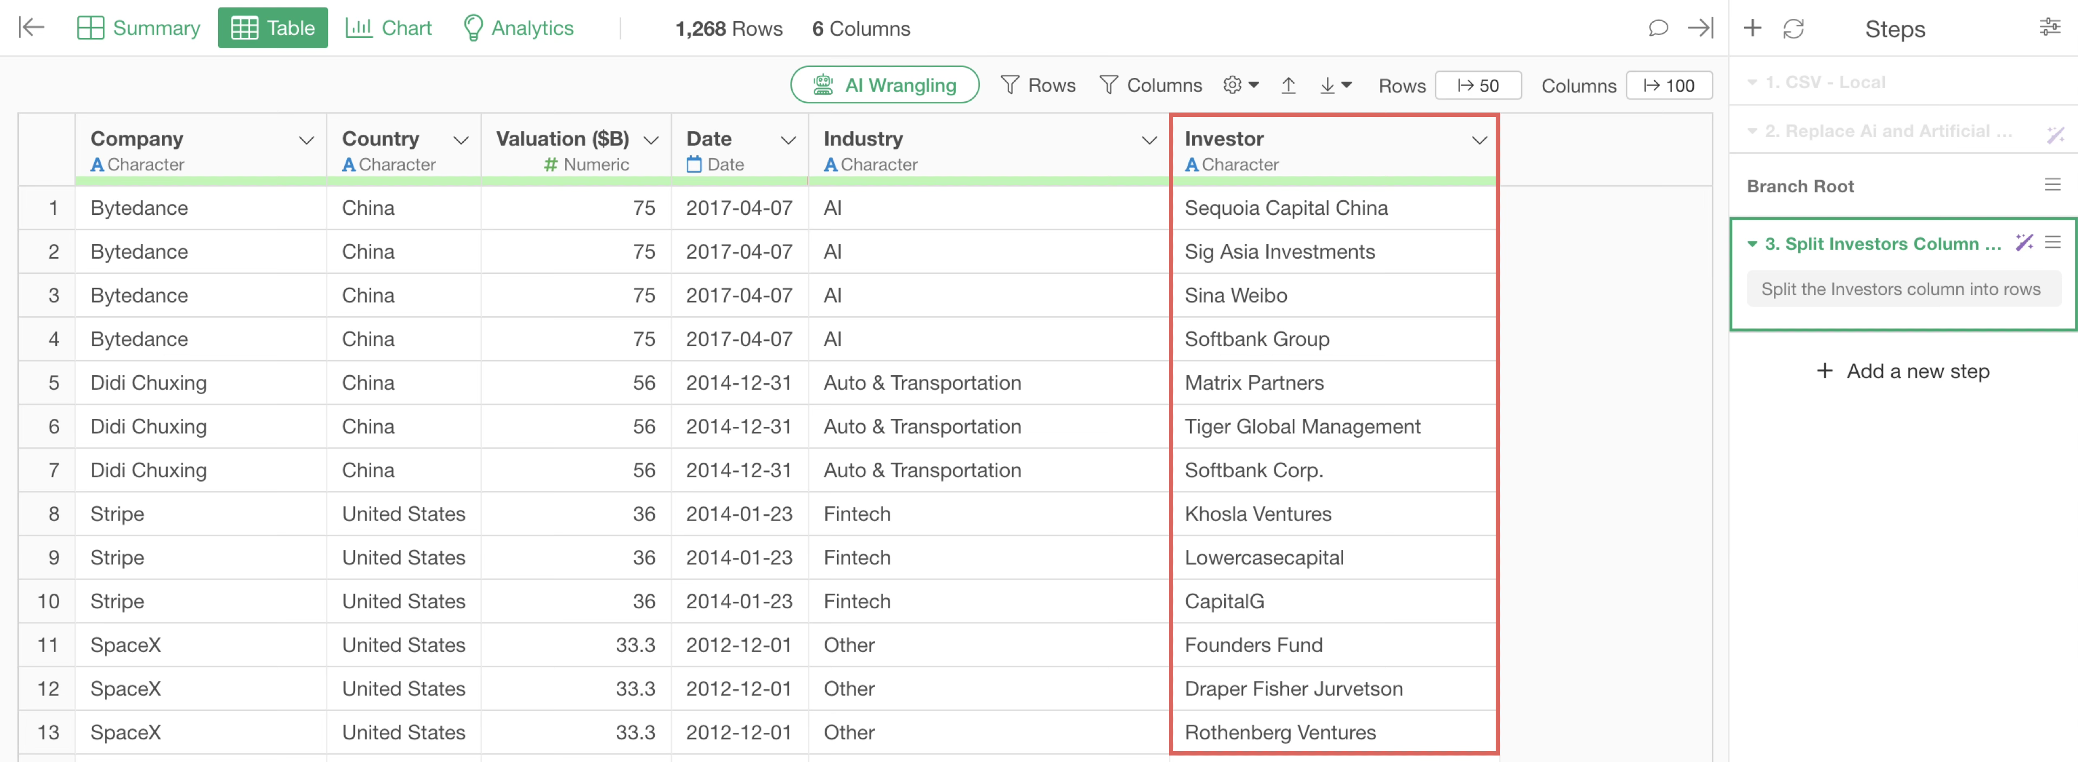Select the Industry cell in row 6
The image size is (2078, 762).
coord(989,426)
